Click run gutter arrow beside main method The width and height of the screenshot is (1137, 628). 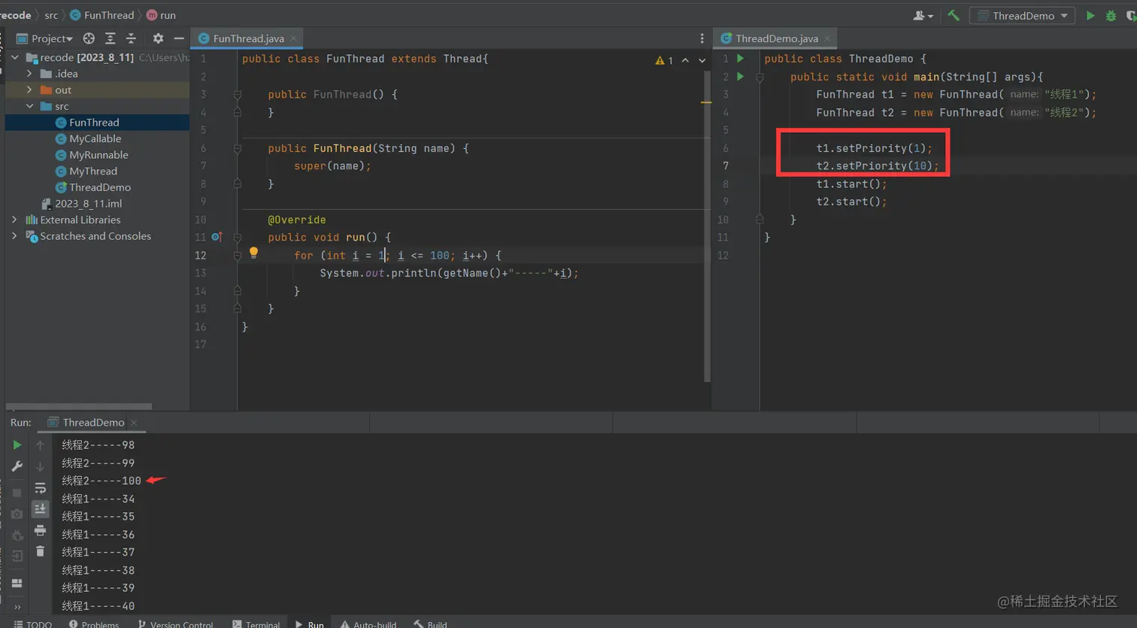tap(741, 77)
